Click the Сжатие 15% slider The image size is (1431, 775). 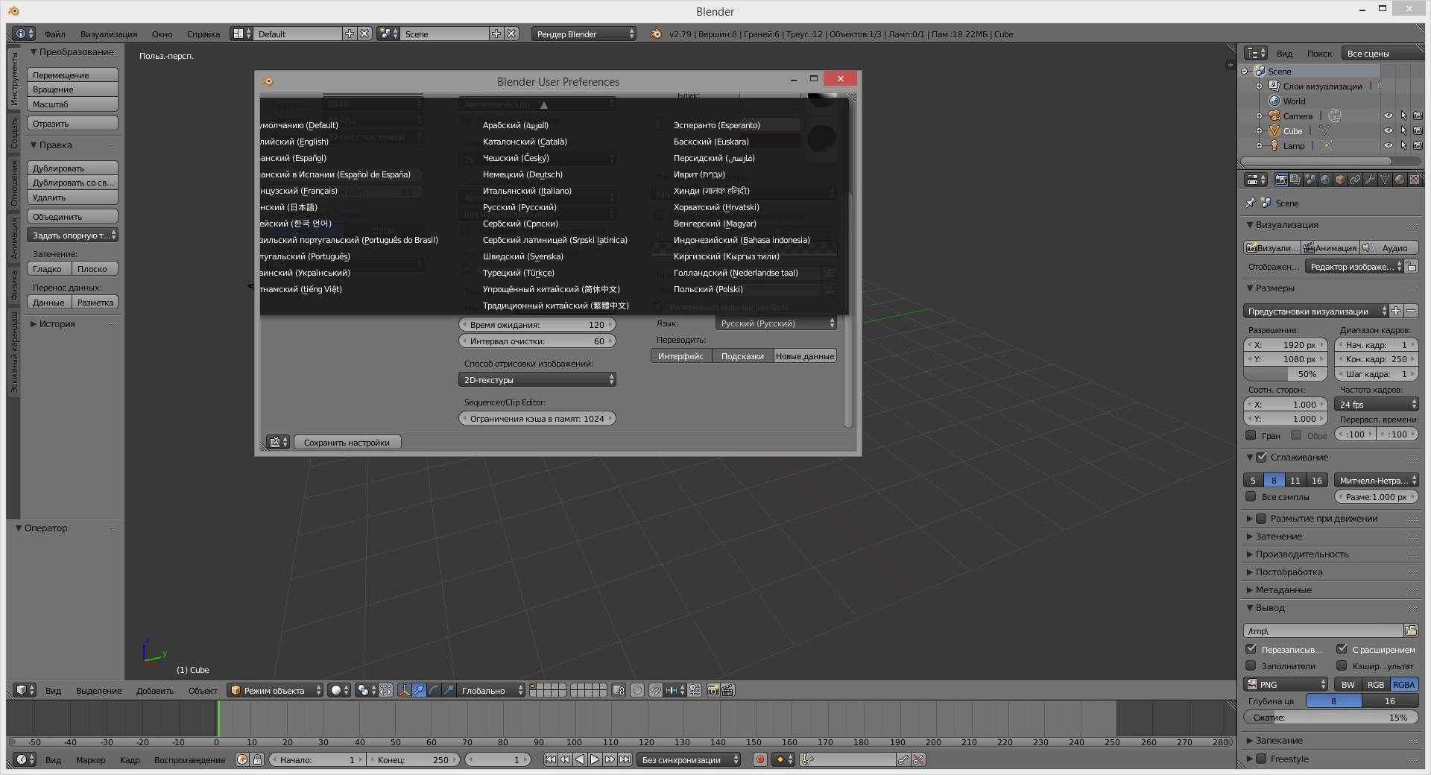pos(1330,717)
